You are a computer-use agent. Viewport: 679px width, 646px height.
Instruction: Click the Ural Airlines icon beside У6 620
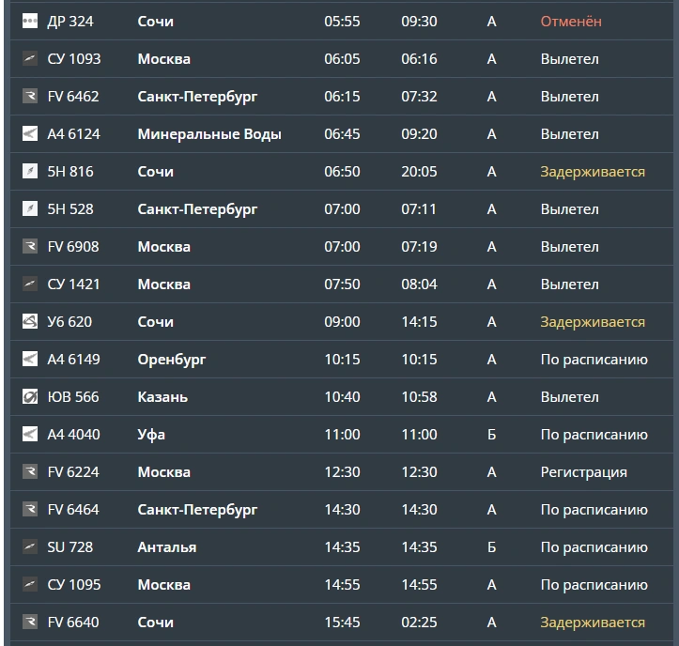tap(30, 321)
